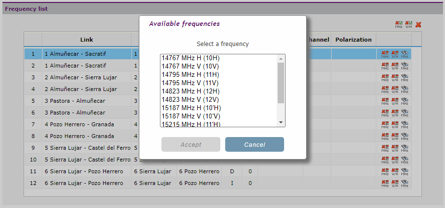Click the frequency list scrollbar thumb
445x208 pixels.
281,83
